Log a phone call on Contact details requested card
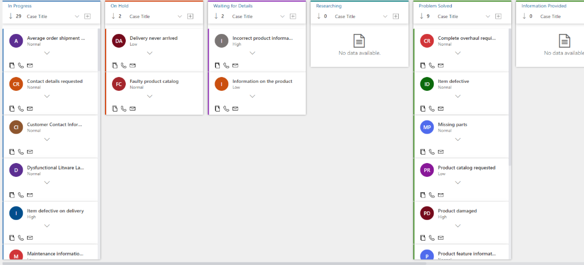 21,109
